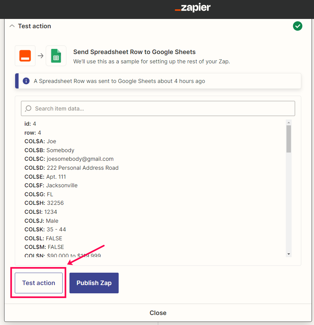The height and width of the screenshot is (325, 314).
Task: Select the 'COL$J: Male' row
Action: click(x=41, y=221)
